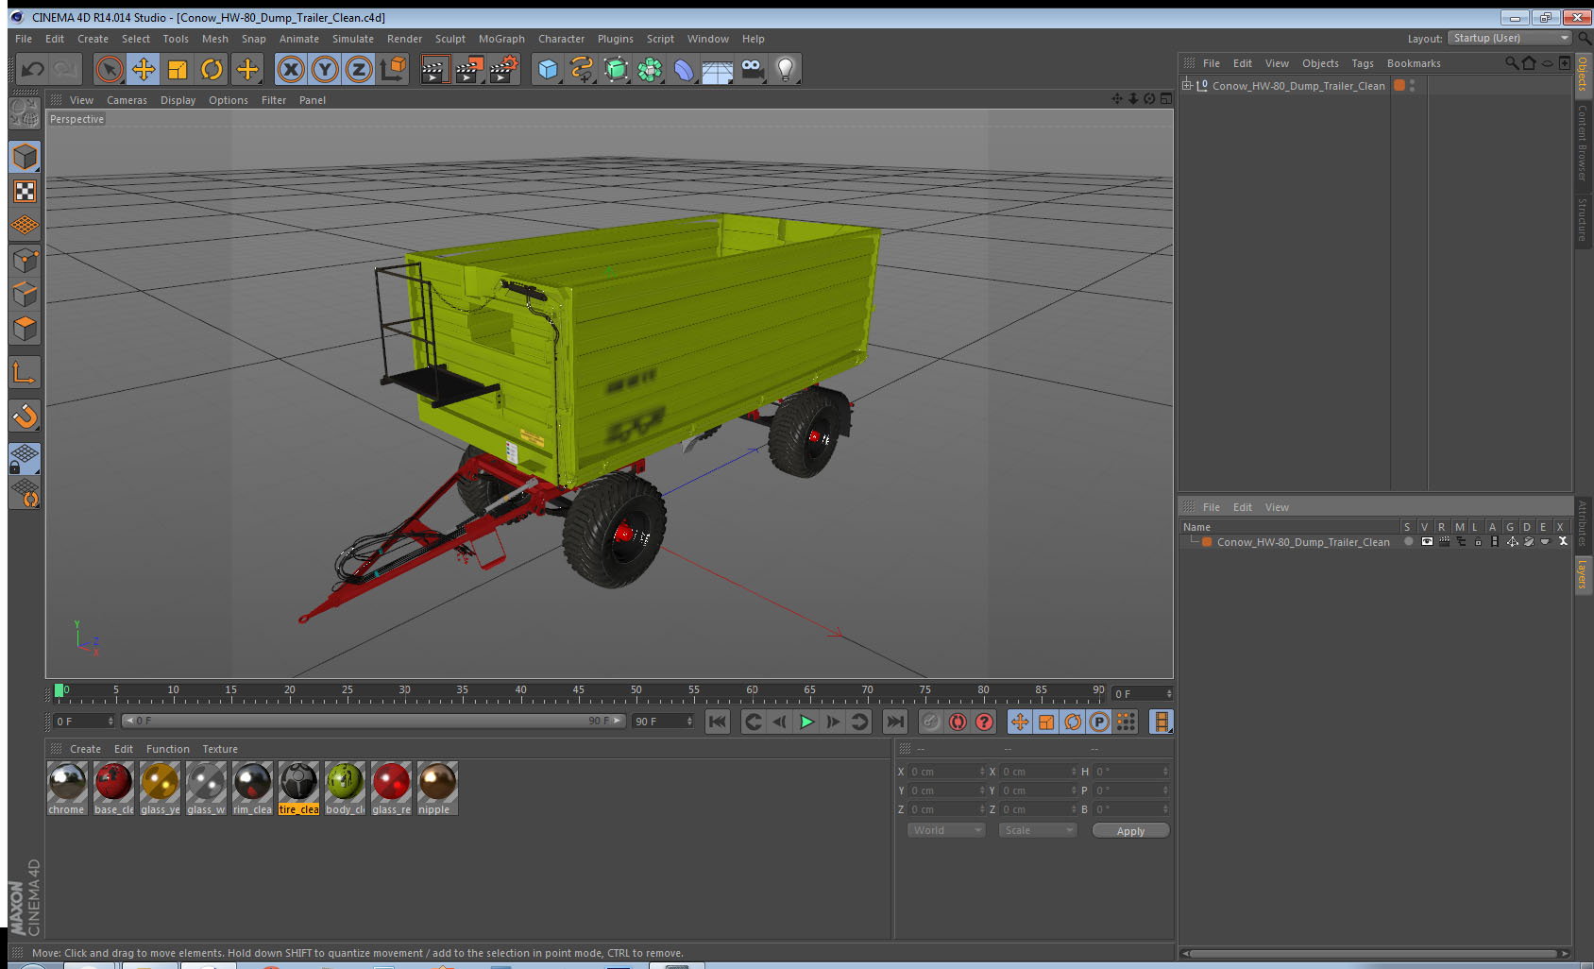Click the record active objects button
This screenshot has height=969, width=1594.
point(931,722)
